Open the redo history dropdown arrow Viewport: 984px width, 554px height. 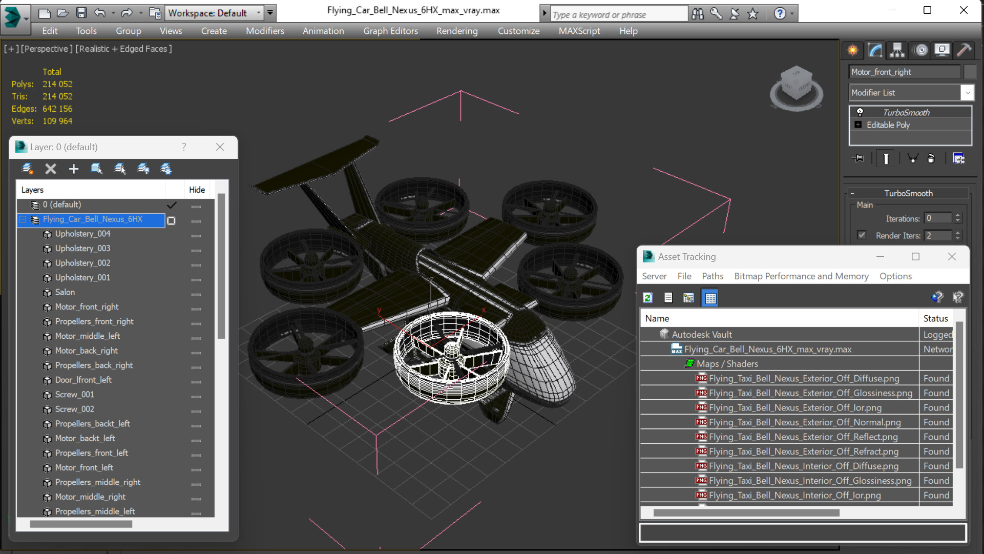click(x=140, y=13)
